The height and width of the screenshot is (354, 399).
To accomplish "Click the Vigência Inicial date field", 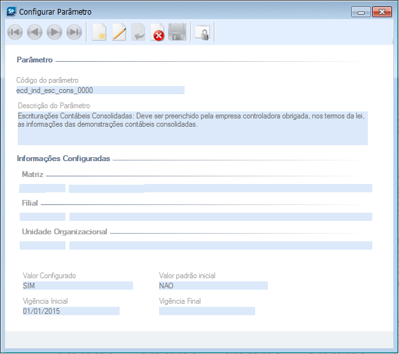I will [x=71, y=311].
